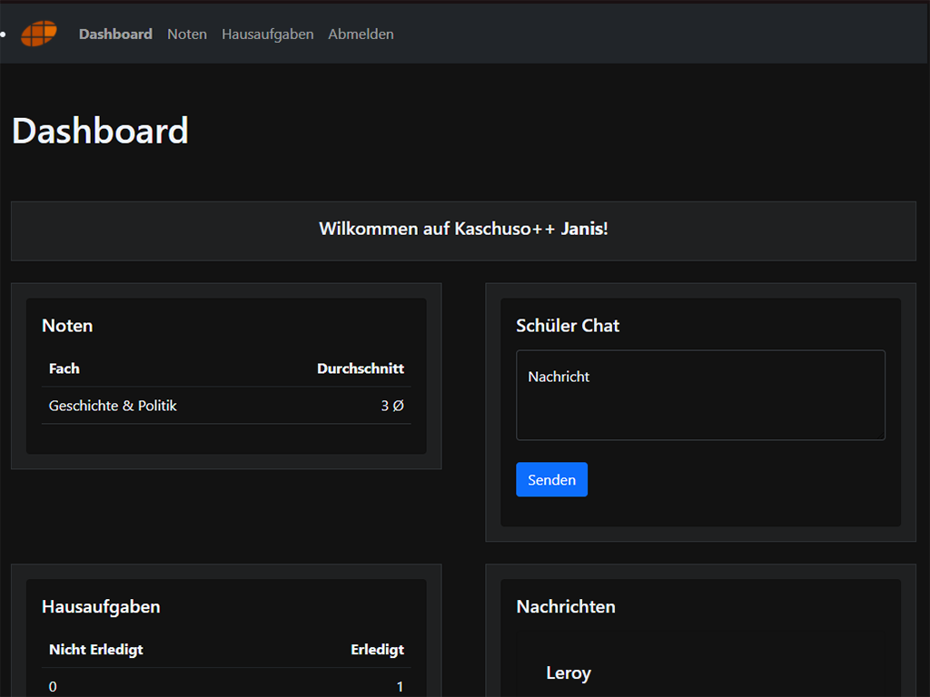Click the Erledigt column header
The image size is (930, 697).
coord(377,650)
